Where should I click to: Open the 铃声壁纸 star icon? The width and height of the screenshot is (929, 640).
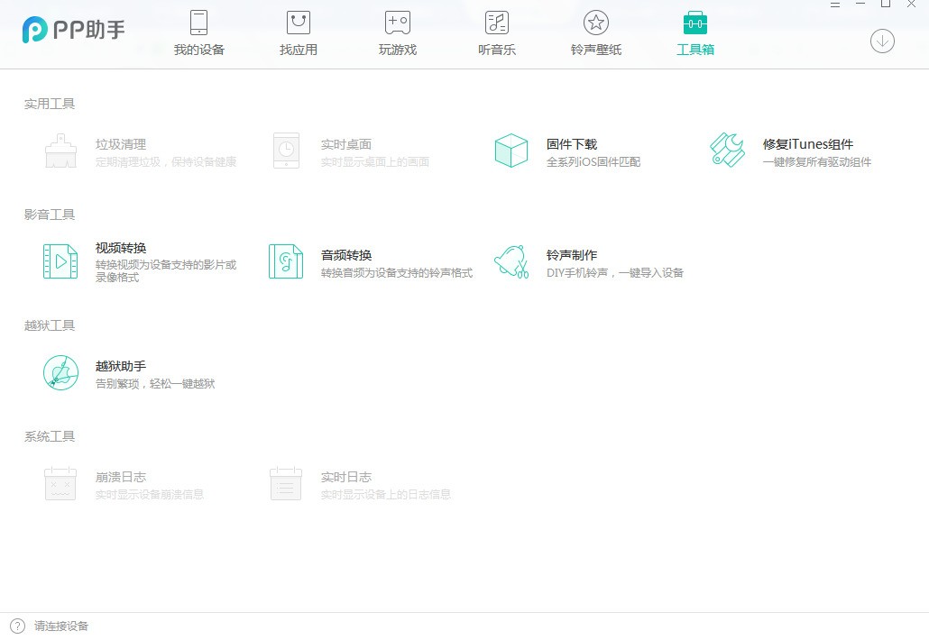596,23
